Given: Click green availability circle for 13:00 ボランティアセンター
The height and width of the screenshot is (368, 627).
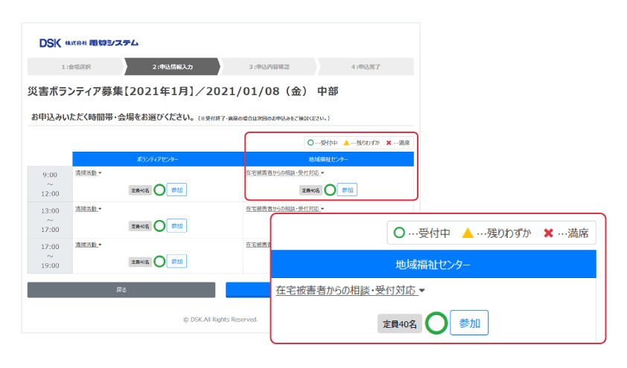Looking at the screenshot, I should [x=157, y=225].
